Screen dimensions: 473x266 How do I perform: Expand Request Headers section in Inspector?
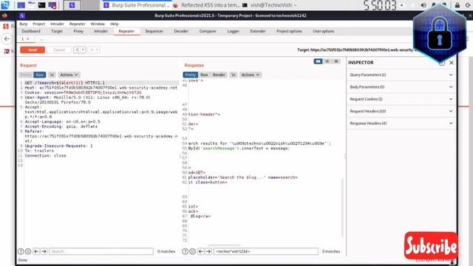401,111
